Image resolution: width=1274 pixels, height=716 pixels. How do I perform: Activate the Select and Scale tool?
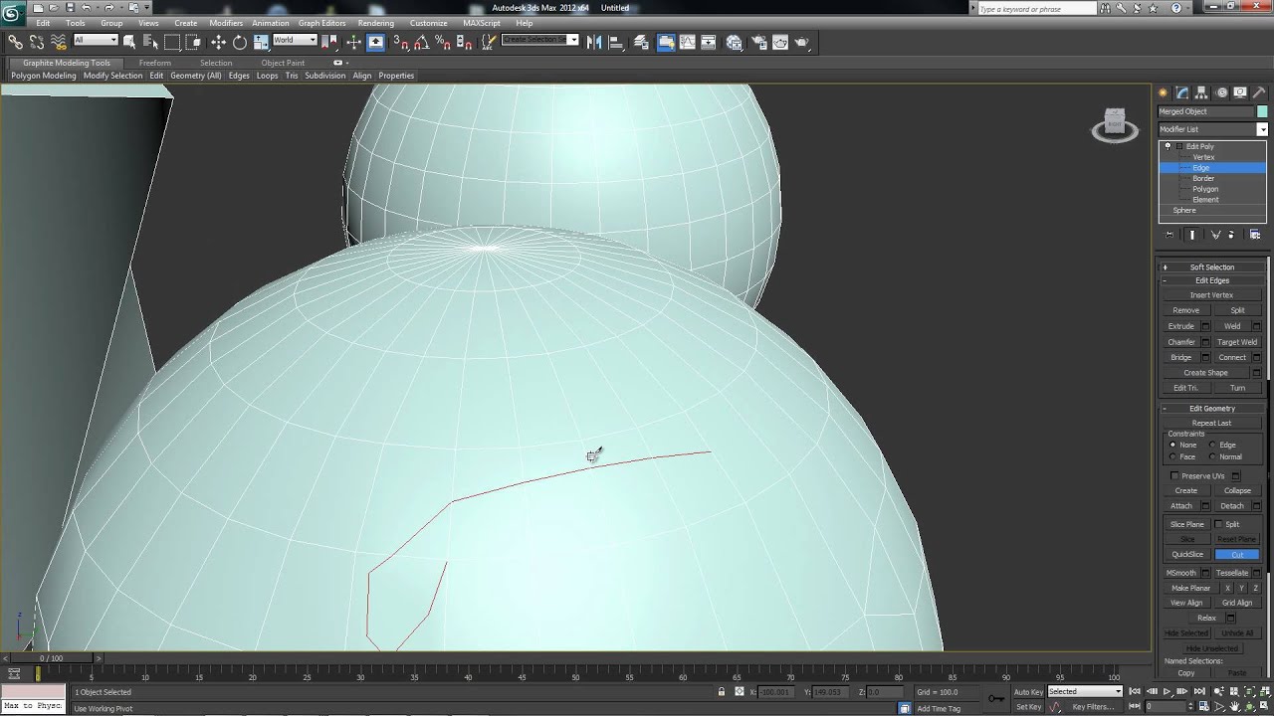pos(261,42)
